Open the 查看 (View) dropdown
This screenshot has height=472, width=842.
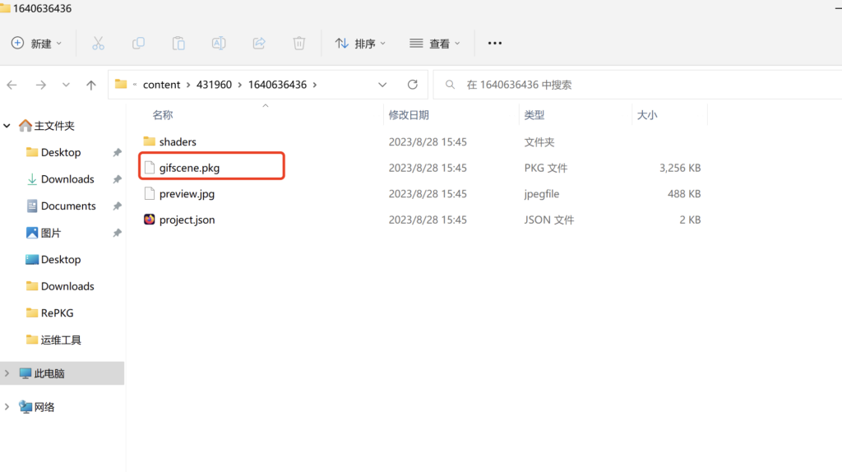point(435,44)
